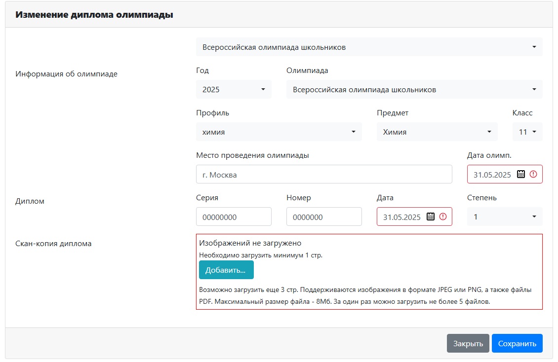The width and height of the screenshot is (558, 362).
Task: Click the date text in Дата олимп. field
Action: [x=492, y=175]
